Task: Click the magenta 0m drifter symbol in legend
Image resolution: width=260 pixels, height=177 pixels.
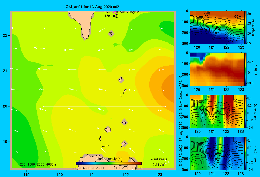Action: 115,12
